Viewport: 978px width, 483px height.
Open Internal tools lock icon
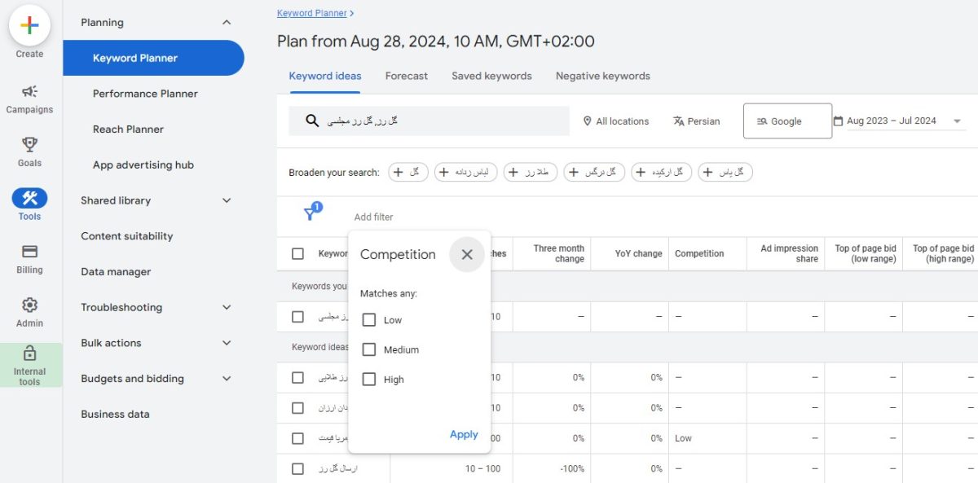(29, 353)
